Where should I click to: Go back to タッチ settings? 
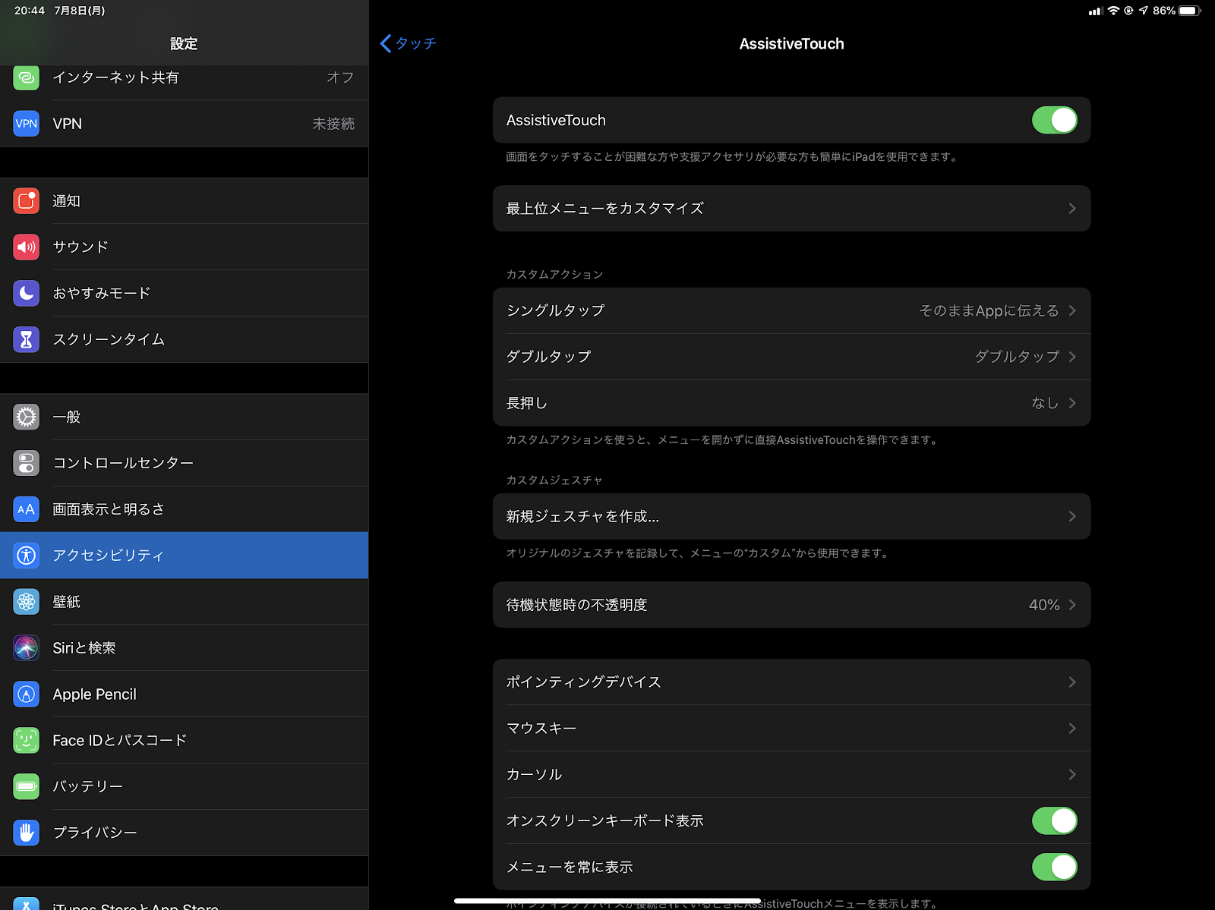click(409, 43)
